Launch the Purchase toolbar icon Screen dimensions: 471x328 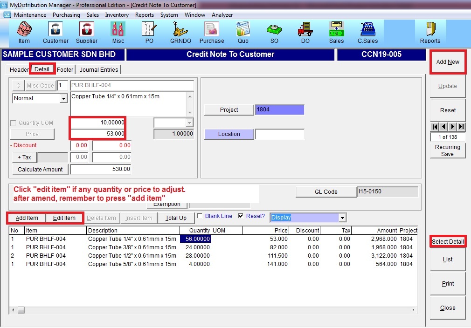click(x=212, y=32)
